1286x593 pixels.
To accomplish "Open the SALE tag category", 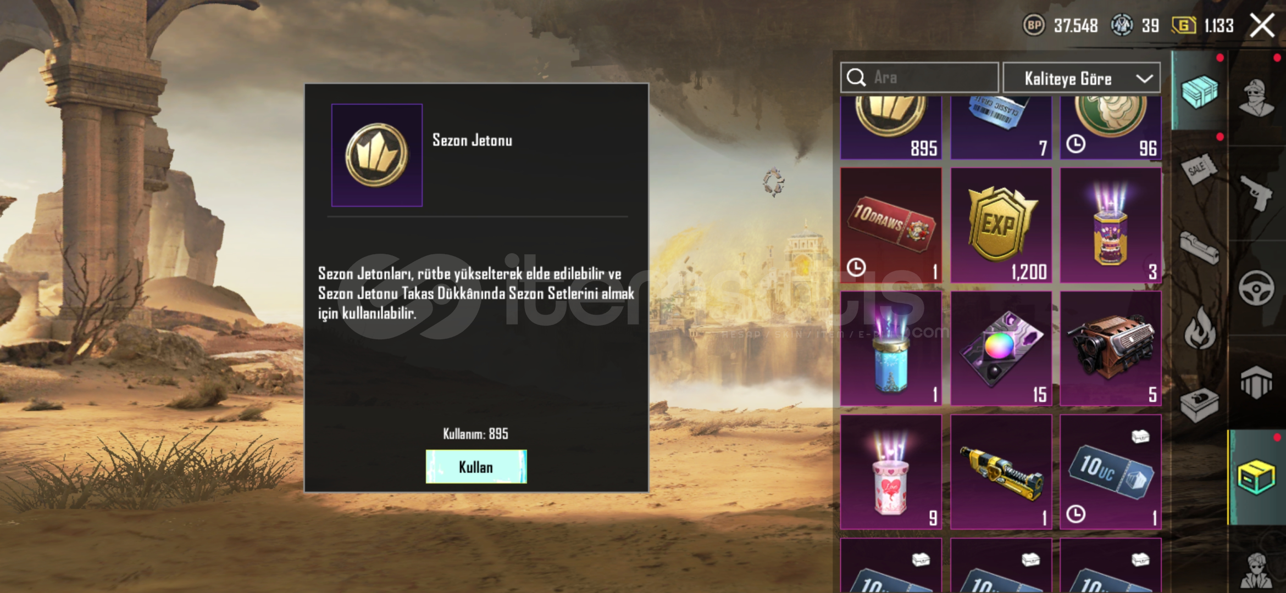I will pyautogui.click(x=1199, y=169).
